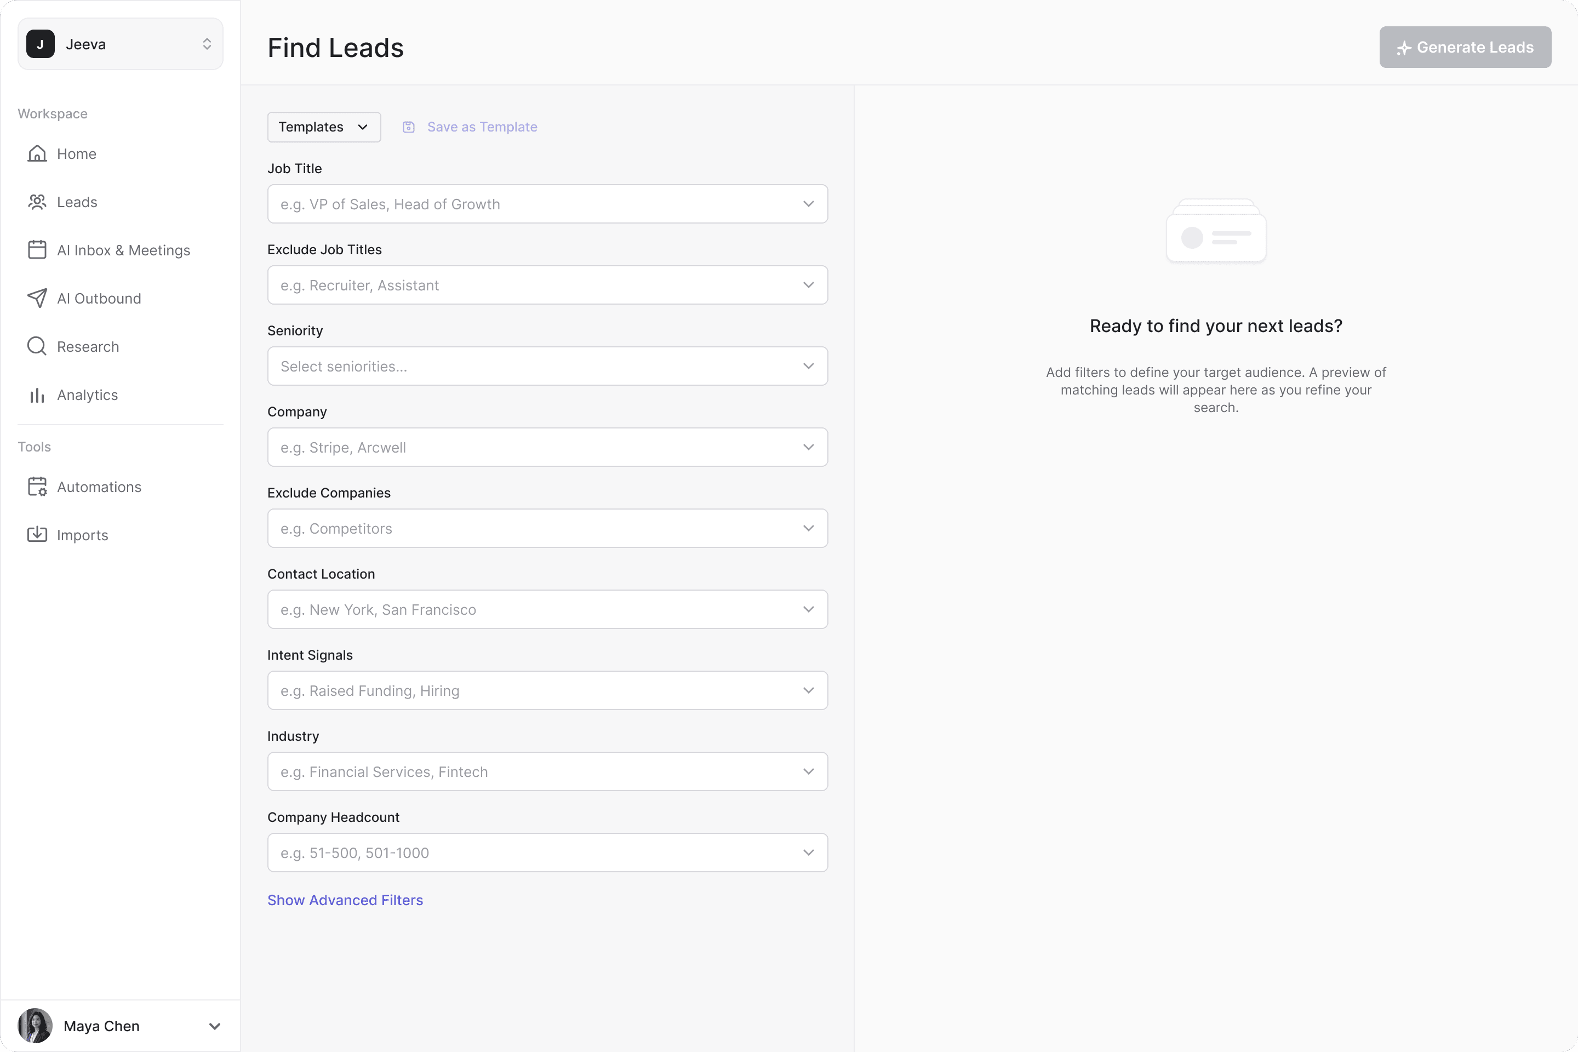Viewport: 1578px width, 1052px height.
Task: Click the sparkle icon on Generate Leads
Action: (x=1404, y=48)
